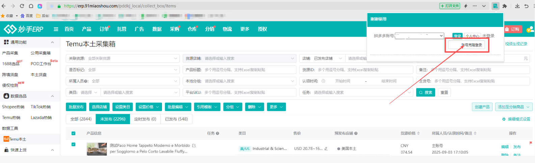Click the product thumbnail image
Image resolution: width=535 pixels, height=163 pixels.
click(x=97, y=149)
